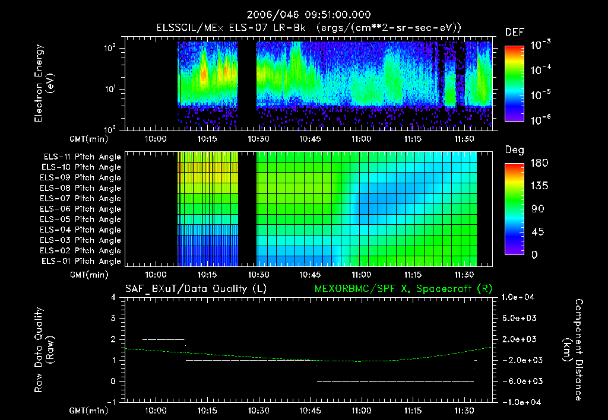This screenshot has height=420, width=608.
Task: Select the ELS-04 Pitch Angle row label
Action: coord(81,230)
